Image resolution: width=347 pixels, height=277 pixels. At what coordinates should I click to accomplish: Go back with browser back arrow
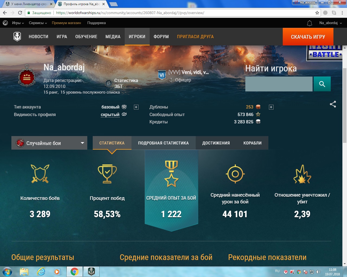pyautogui.click(x=5, y=13)
